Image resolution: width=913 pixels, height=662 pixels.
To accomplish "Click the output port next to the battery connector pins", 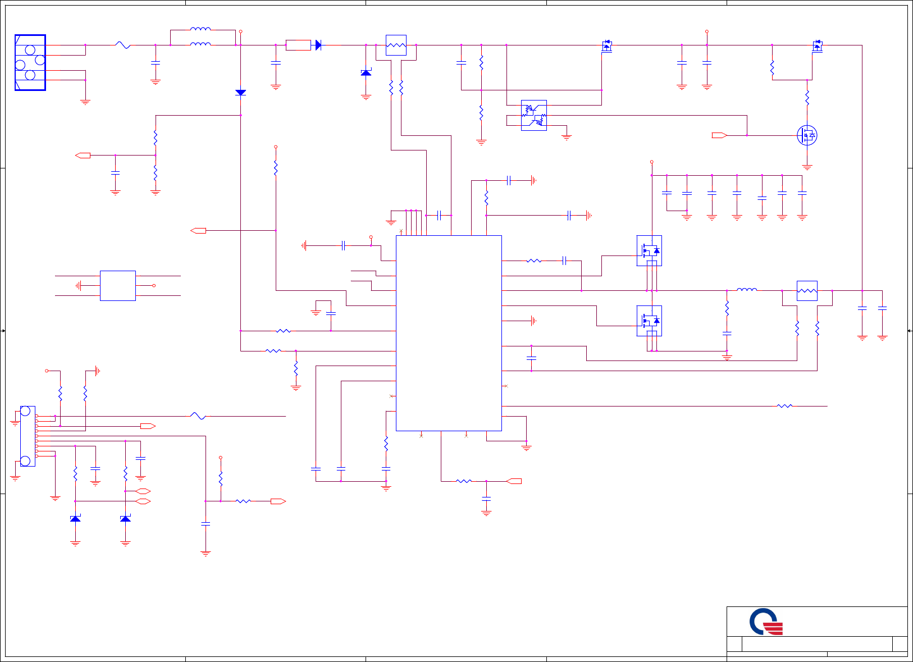I will 148,426.
